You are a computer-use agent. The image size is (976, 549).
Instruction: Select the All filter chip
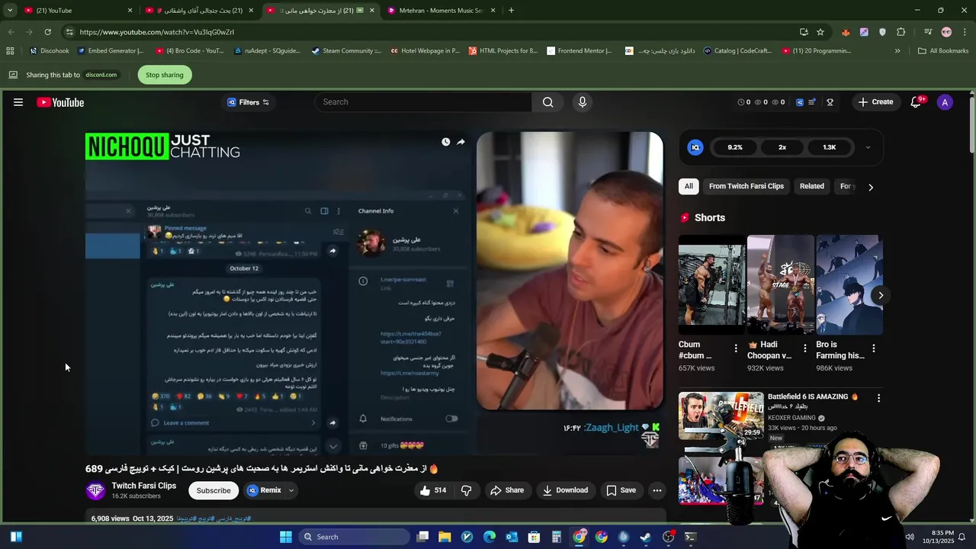[689, 186]
